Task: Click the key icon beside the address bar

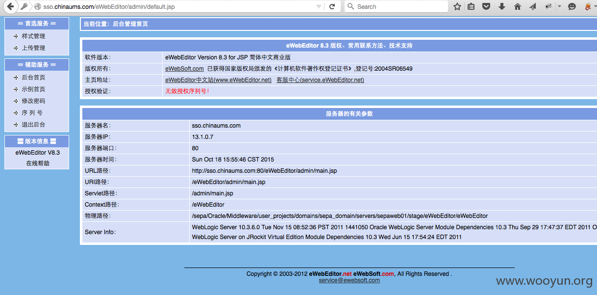Action: [24, 6]
